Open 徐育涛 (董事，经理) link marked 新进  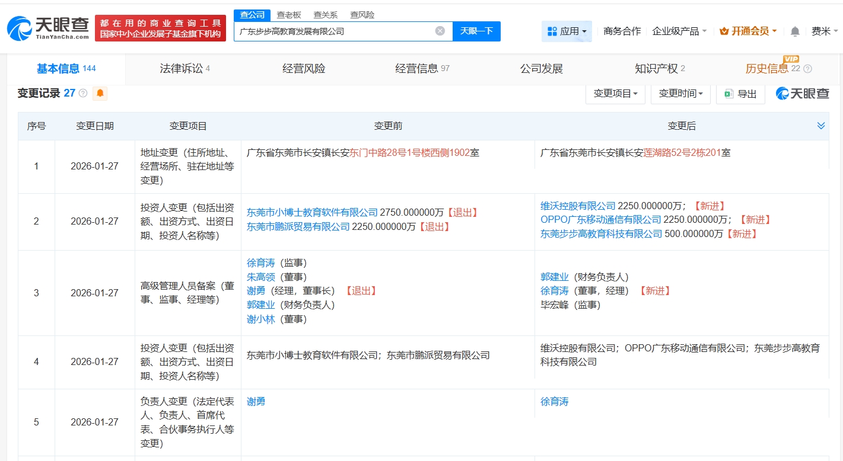coord(554,290)
